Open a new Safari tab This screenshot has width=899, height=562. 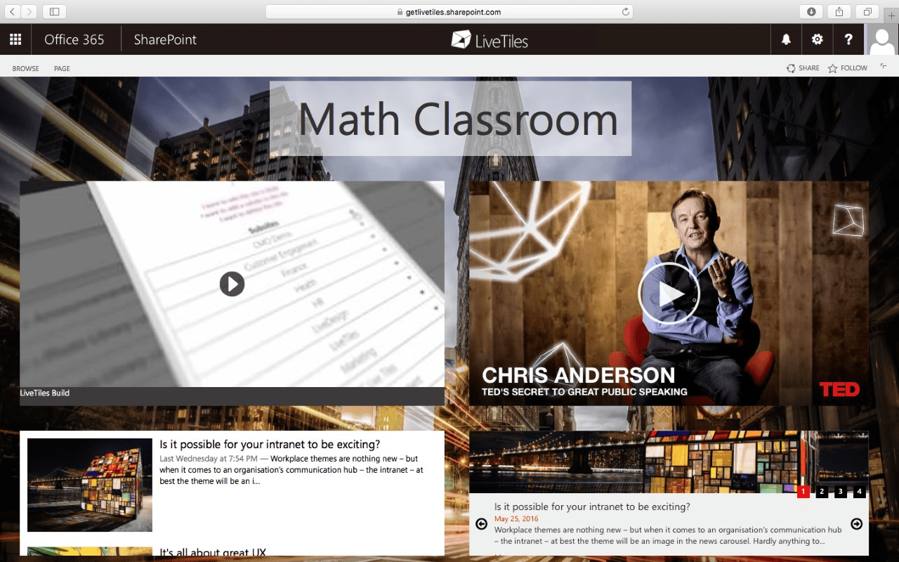(x=891, y=15)
